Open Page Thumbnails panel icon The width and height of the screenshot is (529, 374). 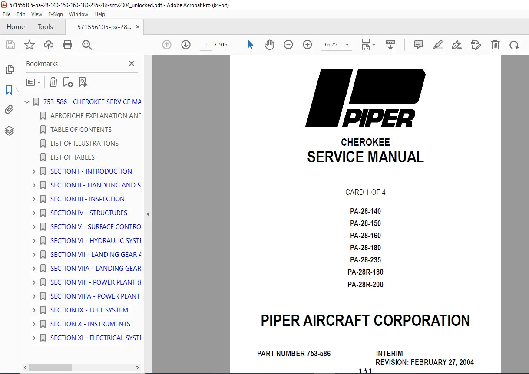coord(9,69)
